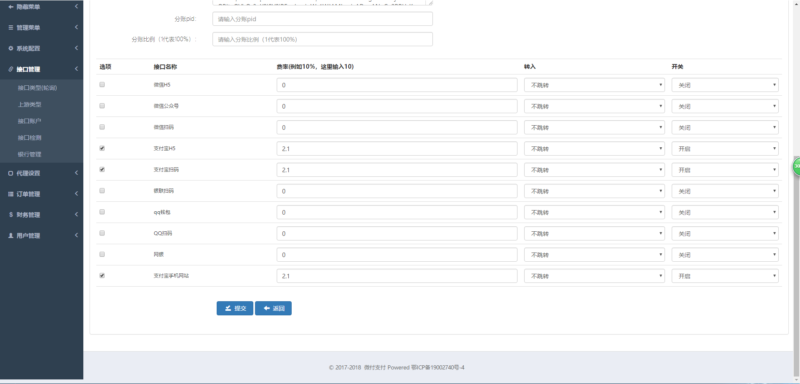Click the 提交 submit button
The width and height of the screenshot is (800, 384).
pos(235,308)
